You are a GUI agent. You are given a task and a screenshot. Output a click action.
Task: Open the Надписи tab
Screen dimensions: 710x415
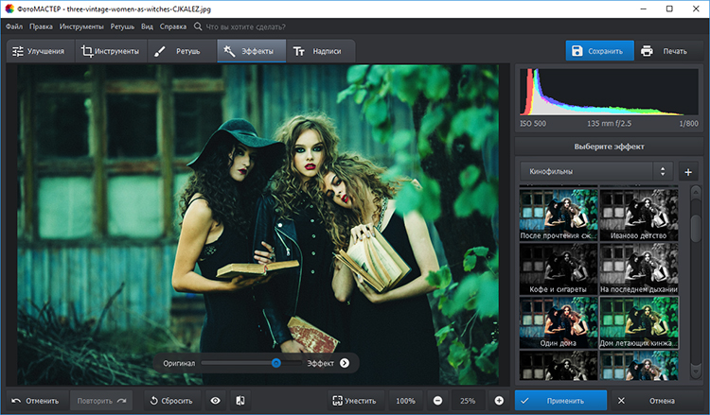coord(319,51)
